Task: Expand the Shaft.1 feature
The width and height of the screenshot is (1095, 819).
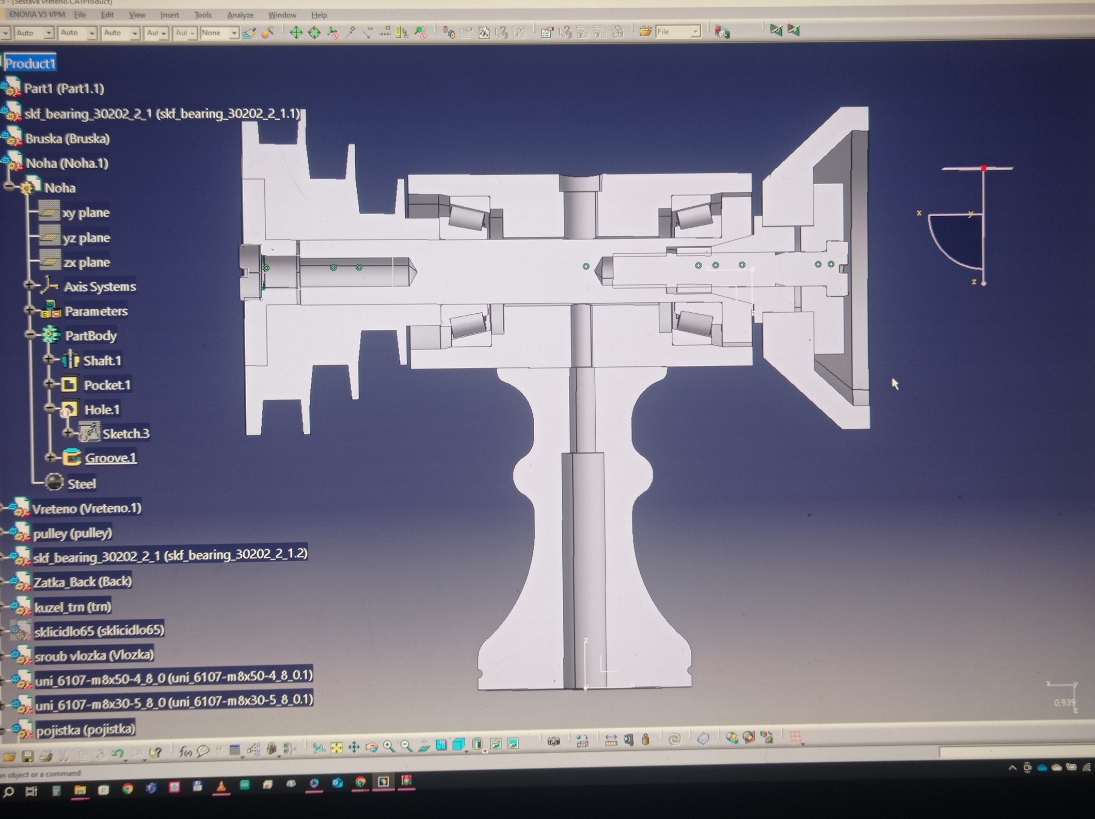Action: pos(49,359)
